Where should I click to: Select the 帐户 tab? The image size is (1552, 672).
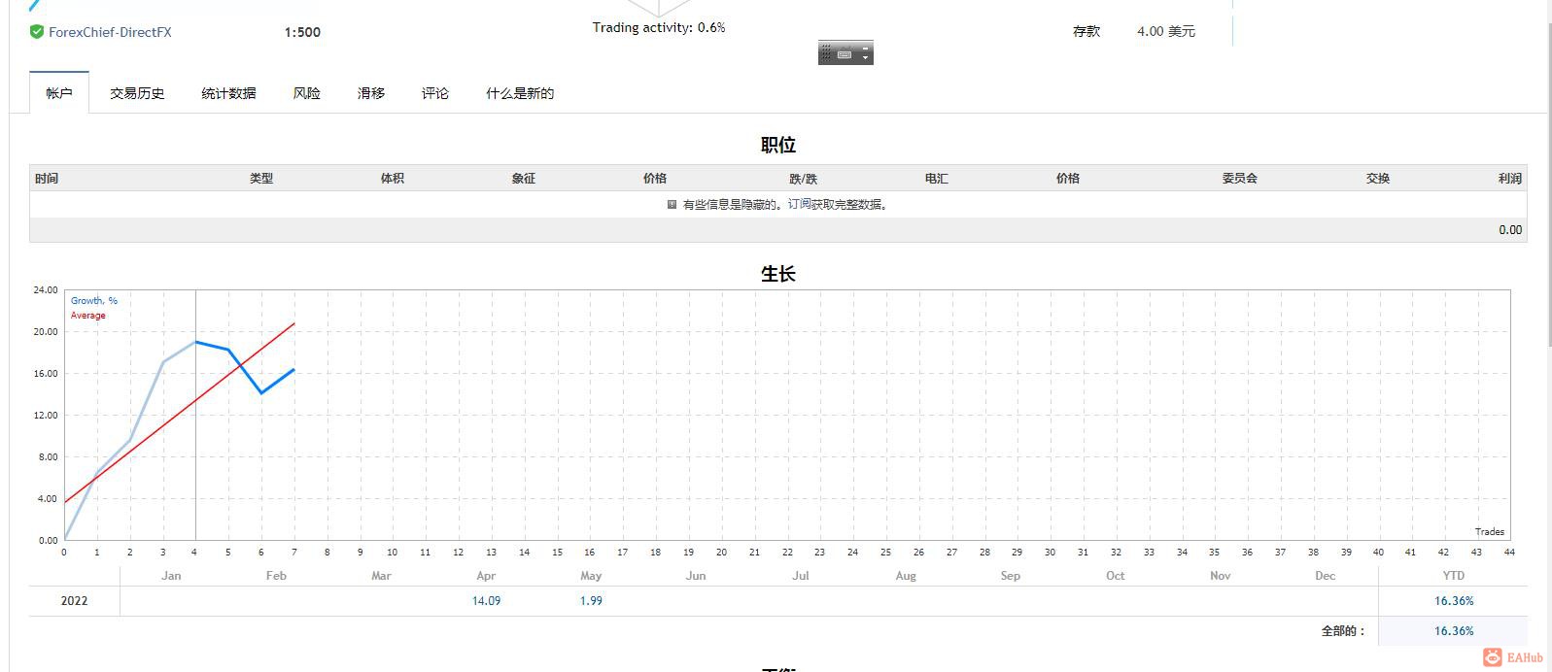click(x=59, y=93)
